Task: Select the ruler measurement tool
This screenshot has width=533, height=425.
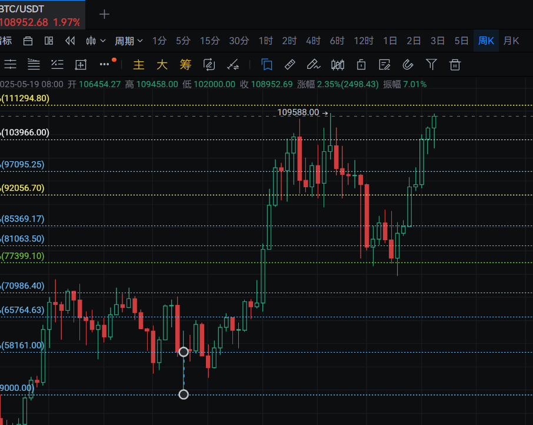Action: 290,64
